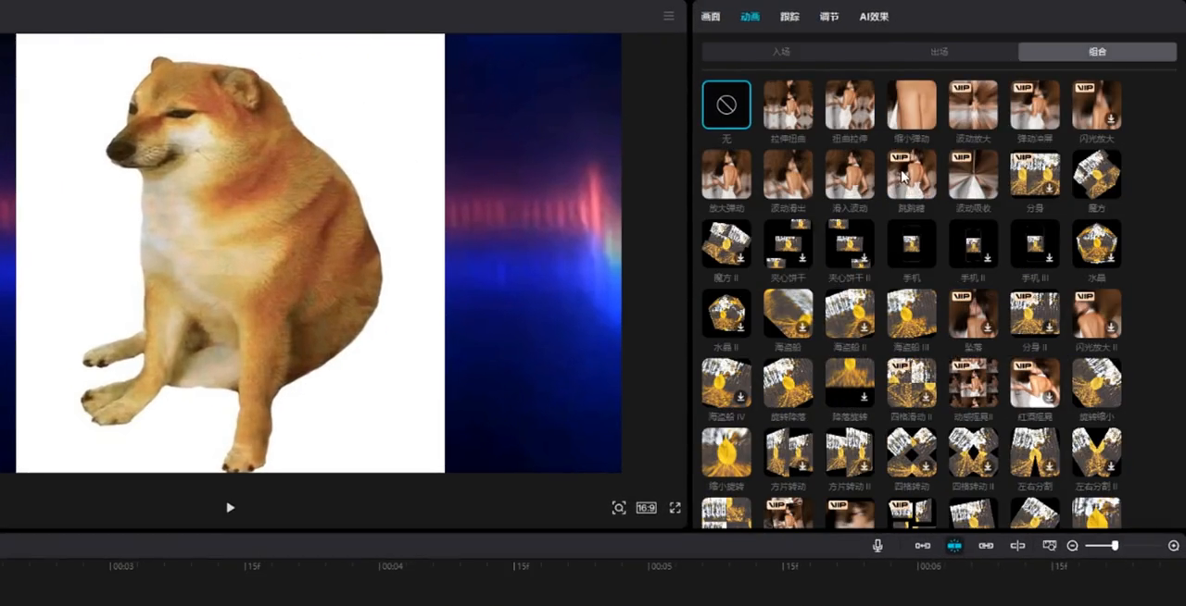Play the video preview
The width and height of the screenshot is (1186, 606).
pos(231,507)
